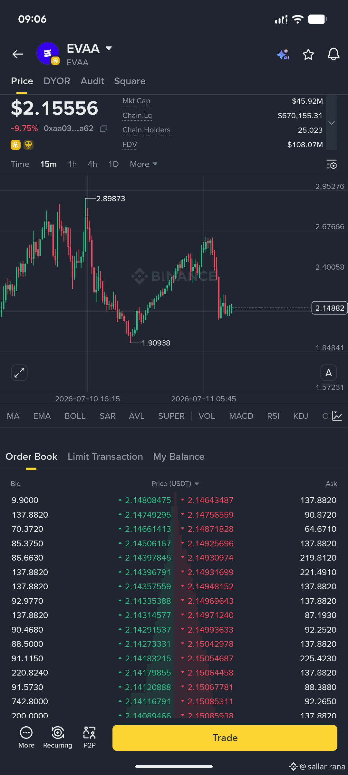Screen dimensions: 348x775
Task: Toggle RSI indicator
Action: 273,416
